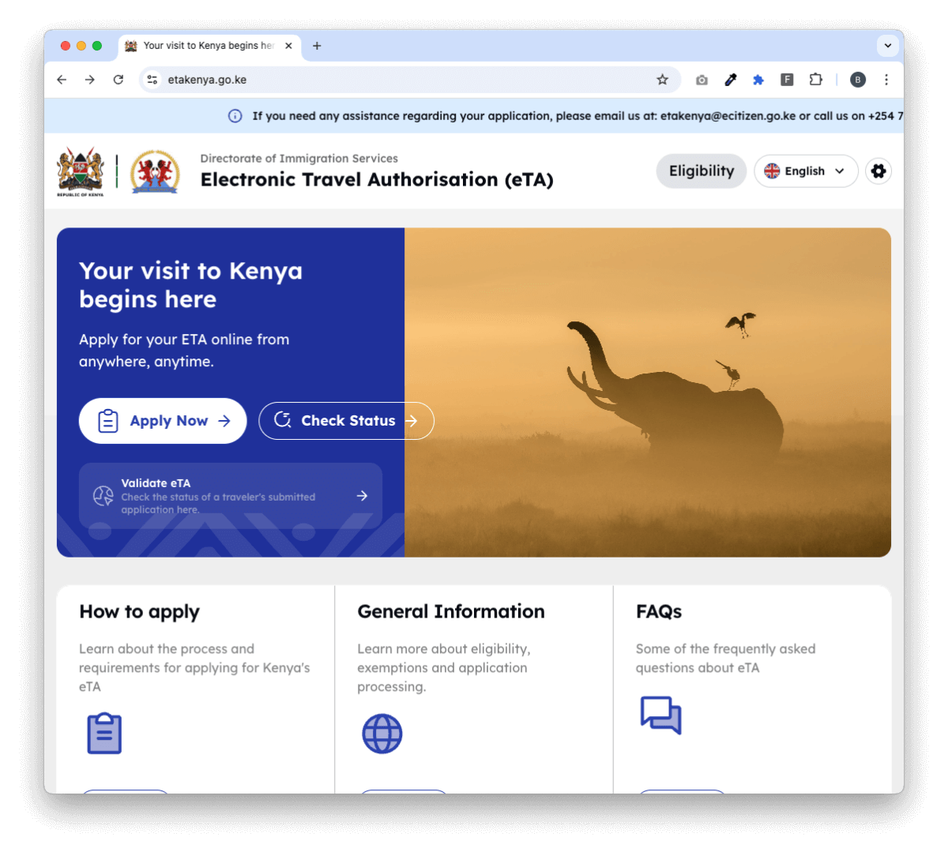Click the 'Directorate of Immigration Services' text

coord(299,159)
